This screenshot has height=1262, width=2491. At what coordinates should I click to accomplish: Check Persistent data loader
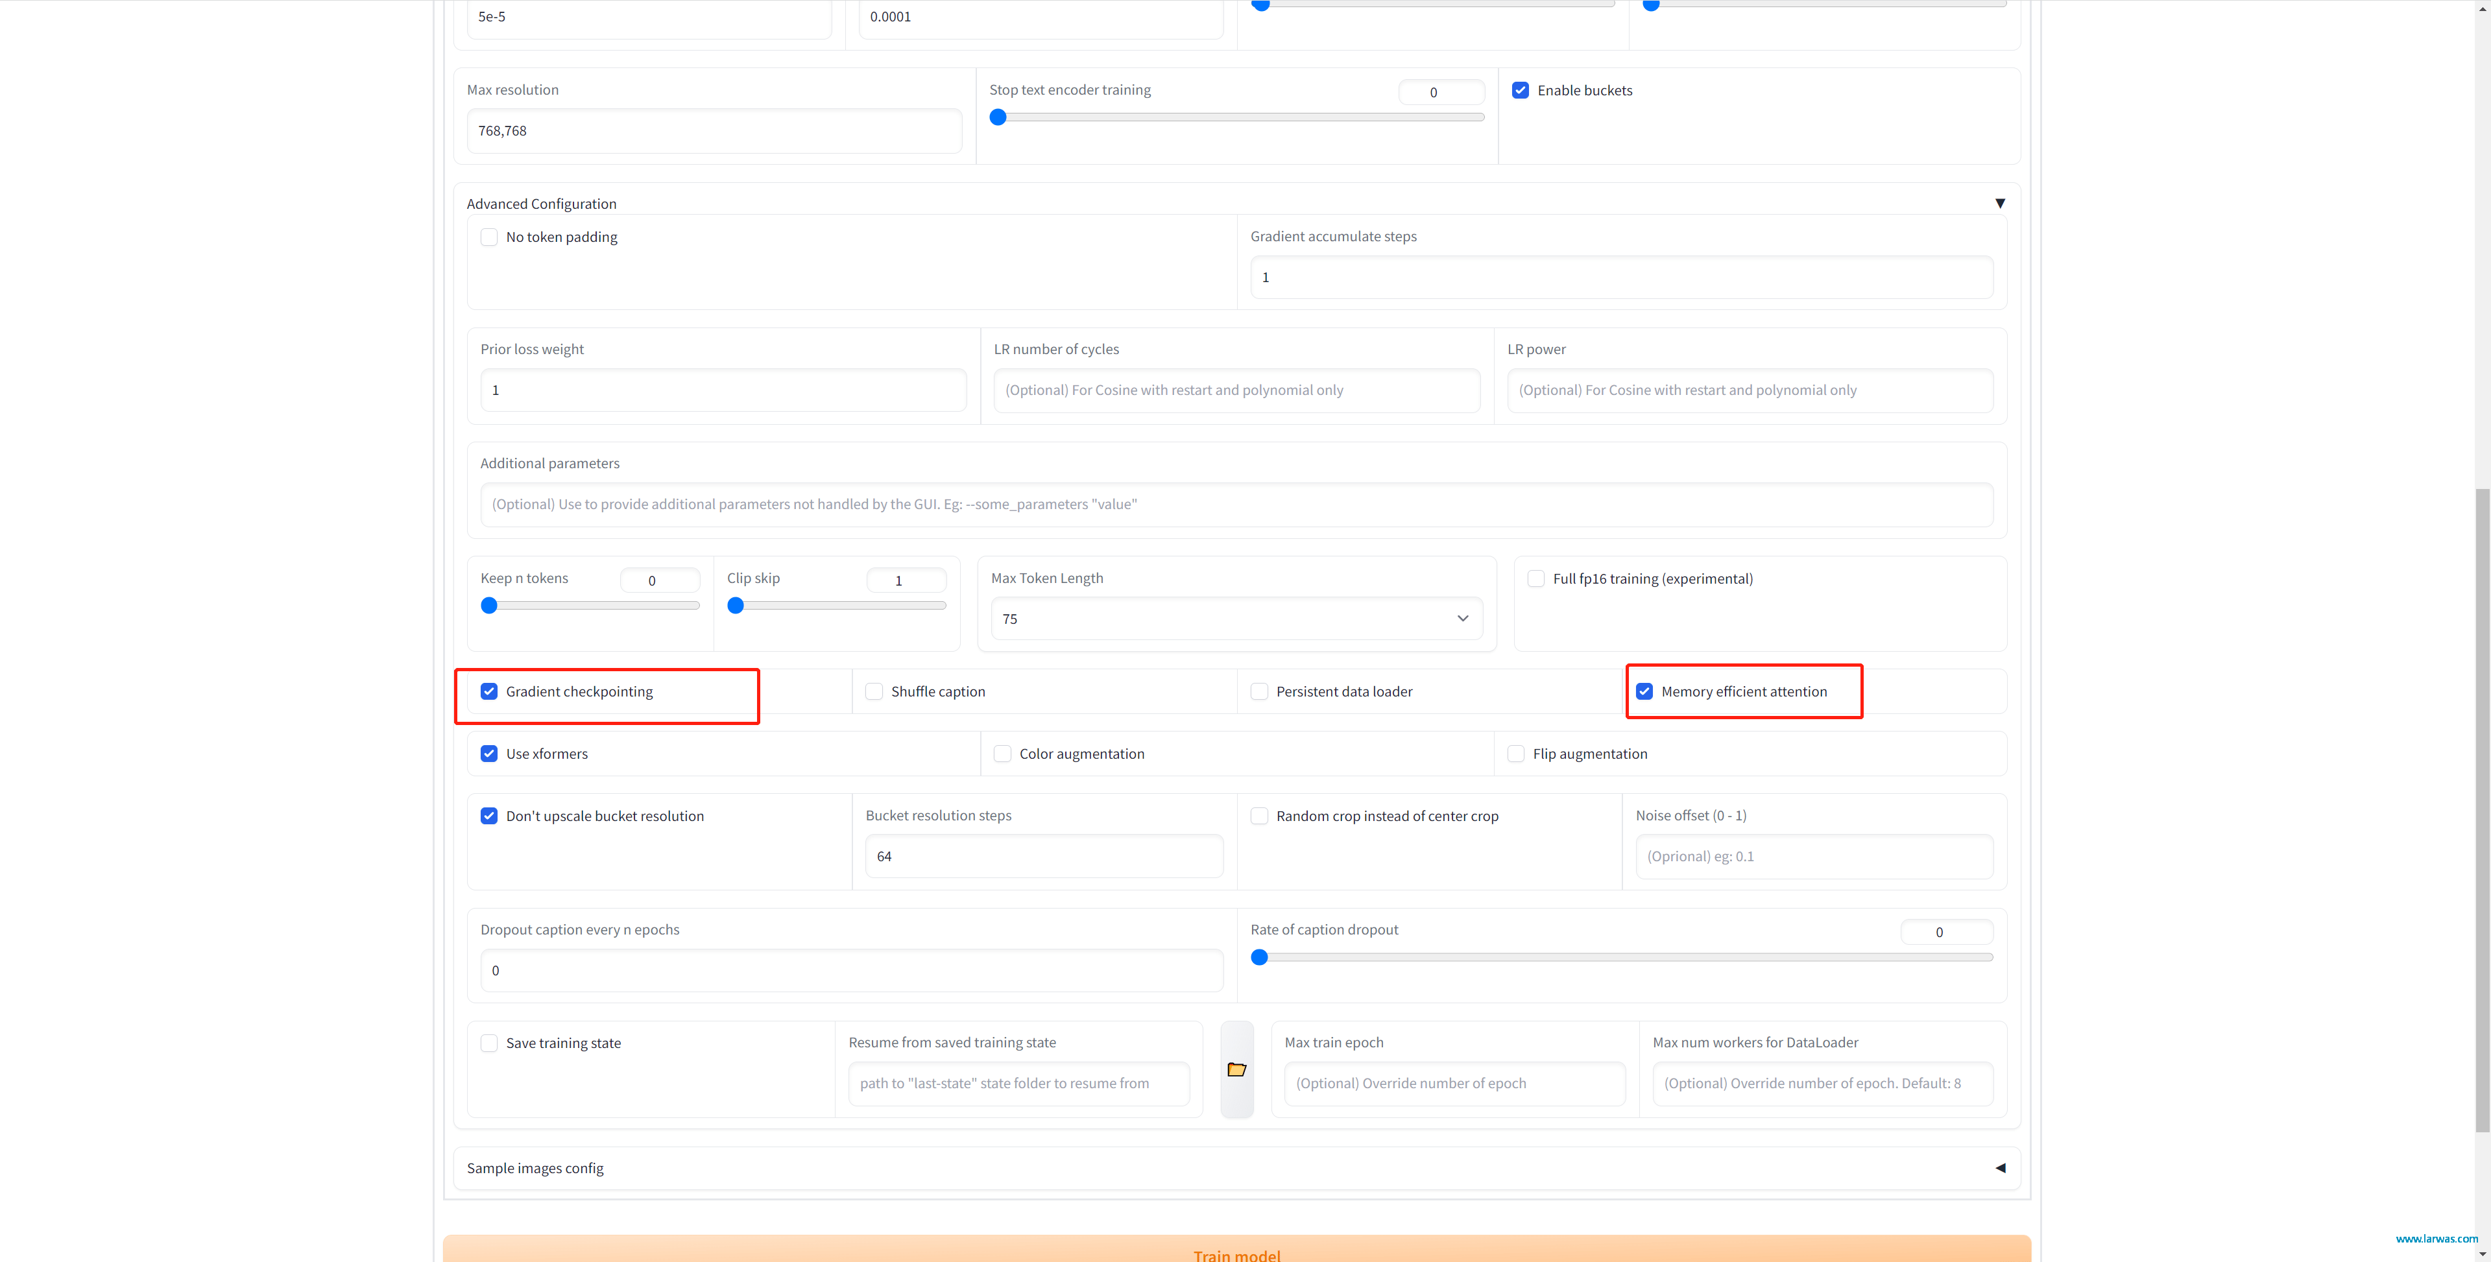(x=1259, y=691)
